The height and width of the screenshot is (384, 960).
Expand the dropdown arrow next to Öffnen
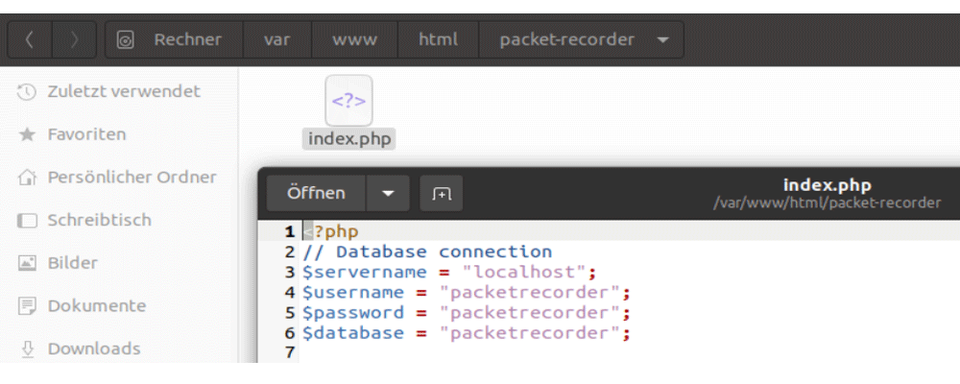(x=388, y=194)
